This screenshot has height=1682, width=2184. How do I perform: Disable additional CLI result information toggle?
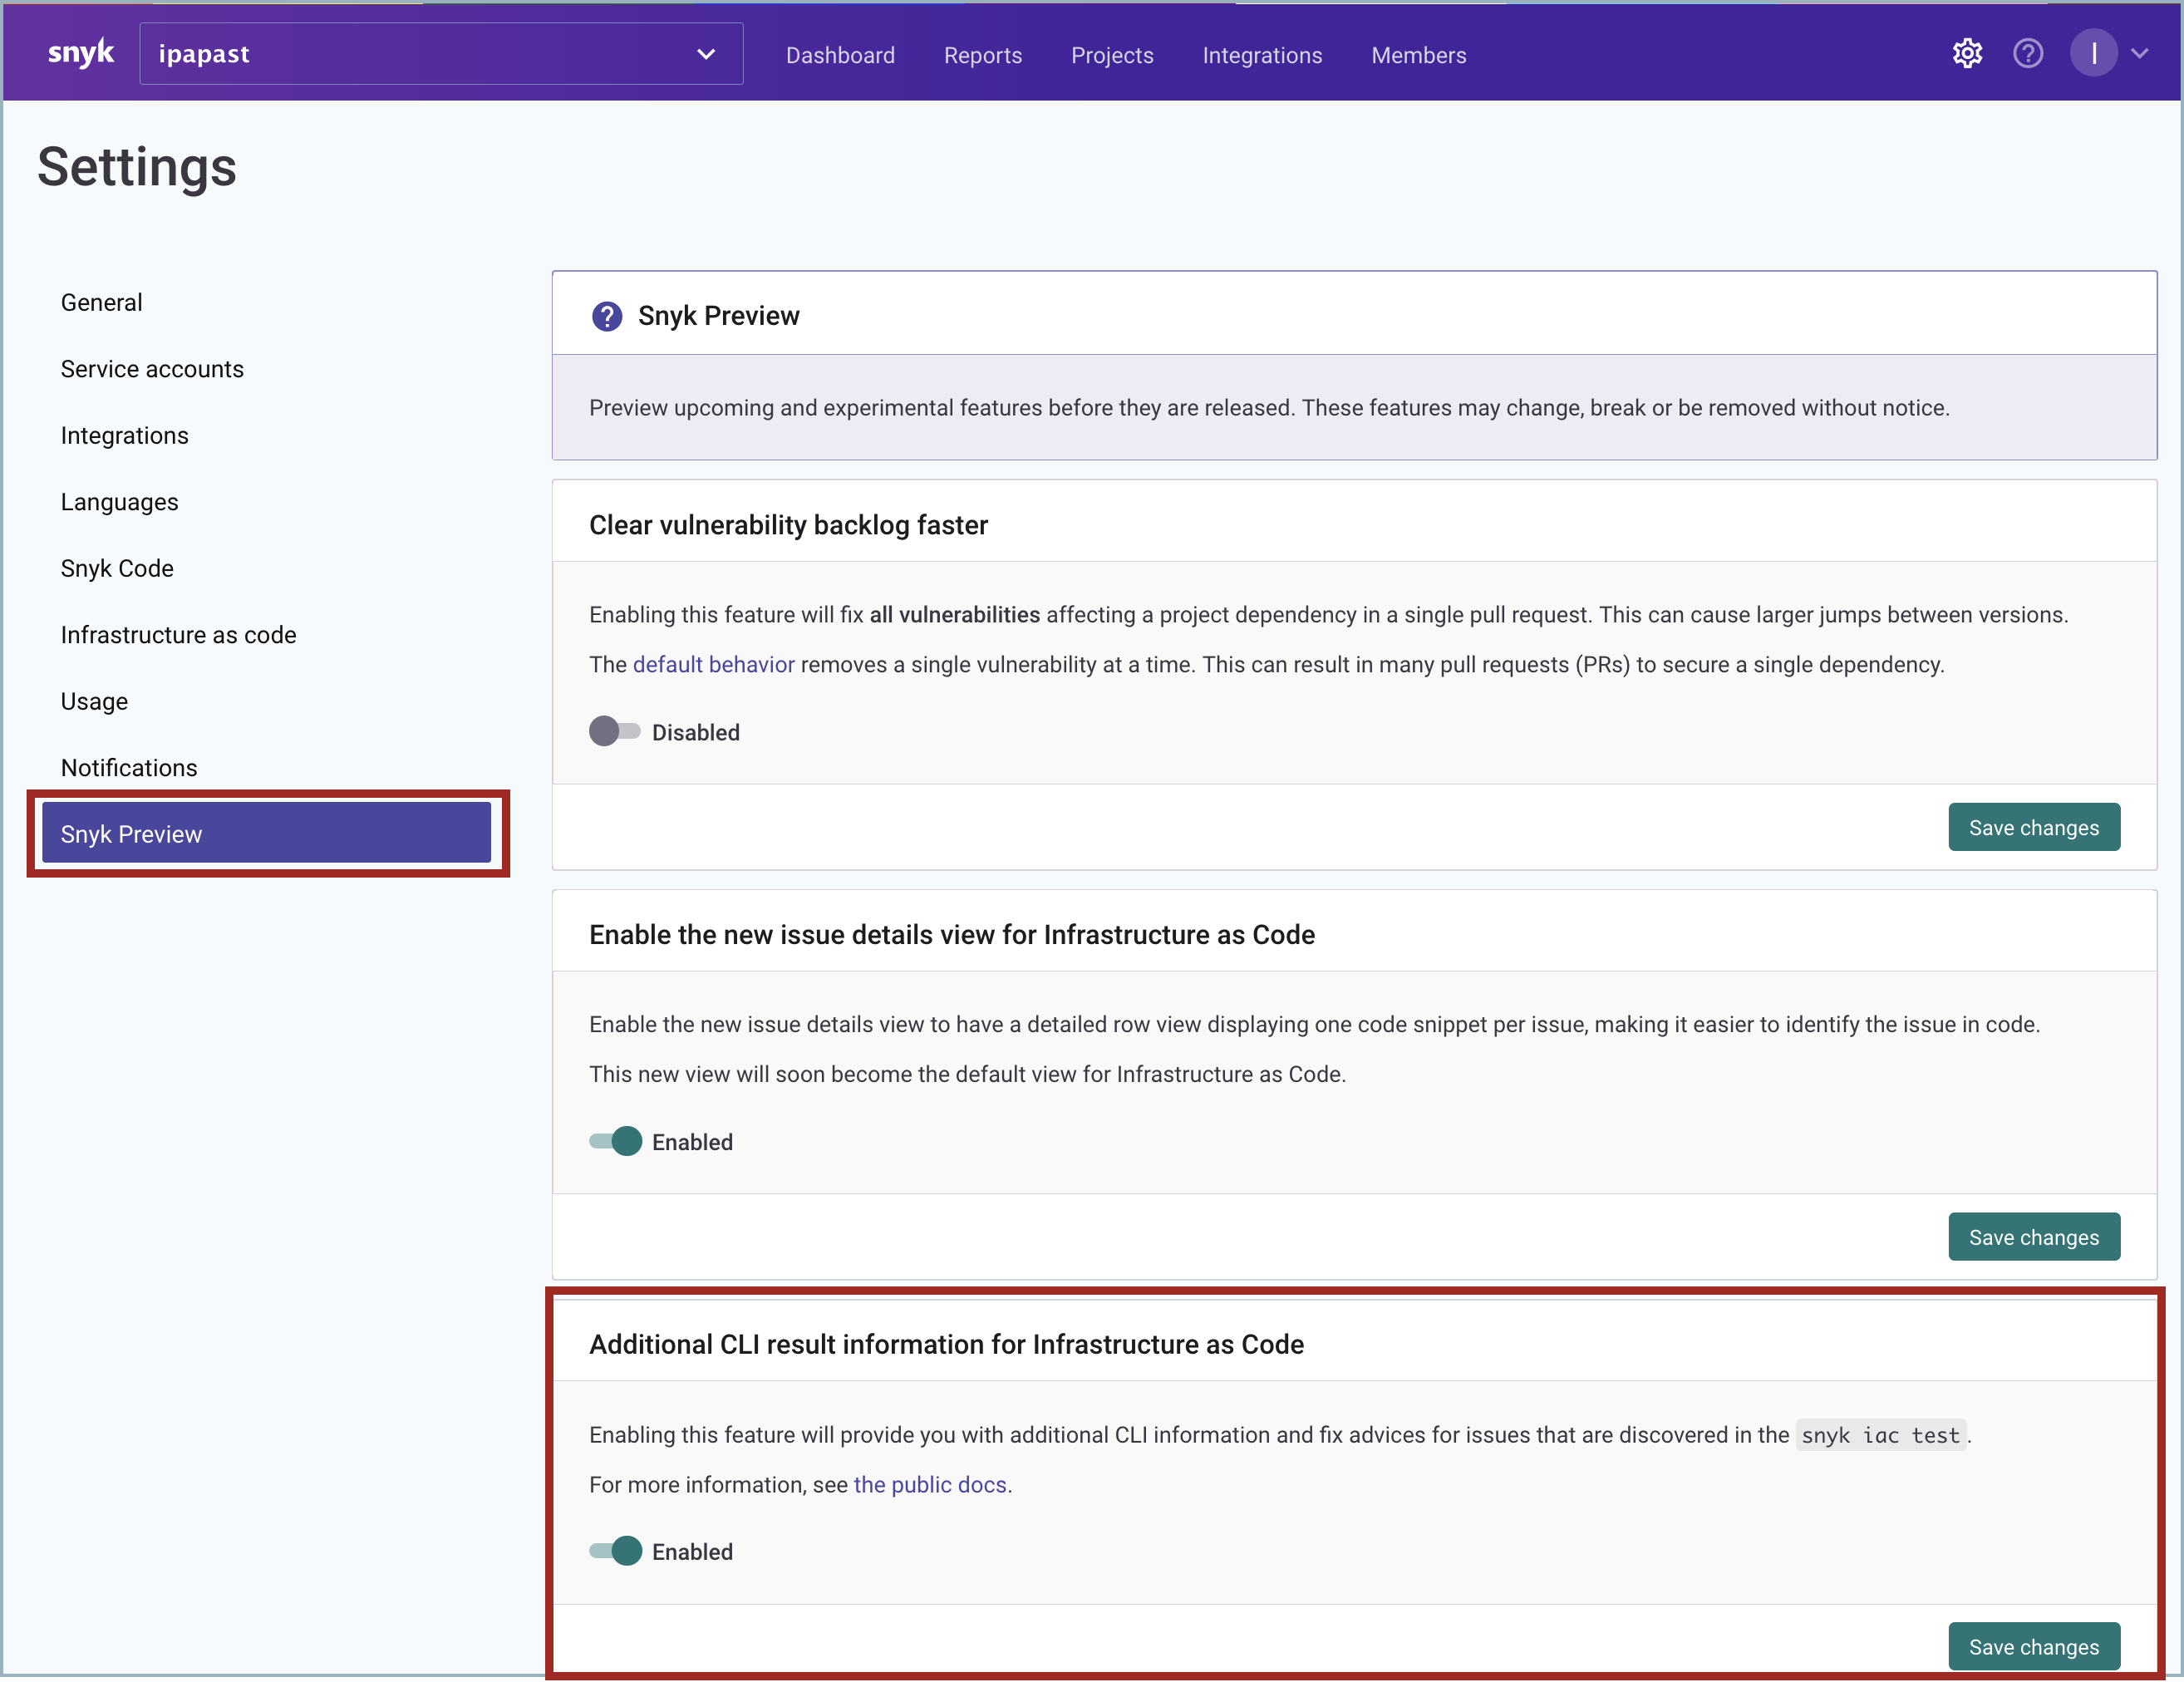pyautogui.click(x=614, y=1551)
